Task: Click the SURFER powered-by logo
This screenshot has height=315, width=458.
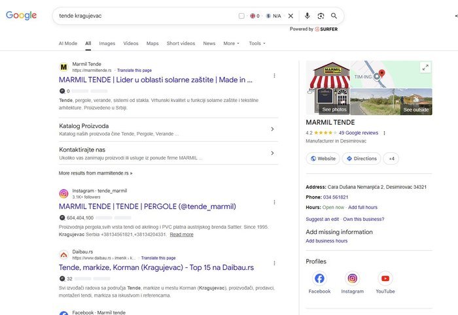Action: pyautogui.click(x=326, y=29)
